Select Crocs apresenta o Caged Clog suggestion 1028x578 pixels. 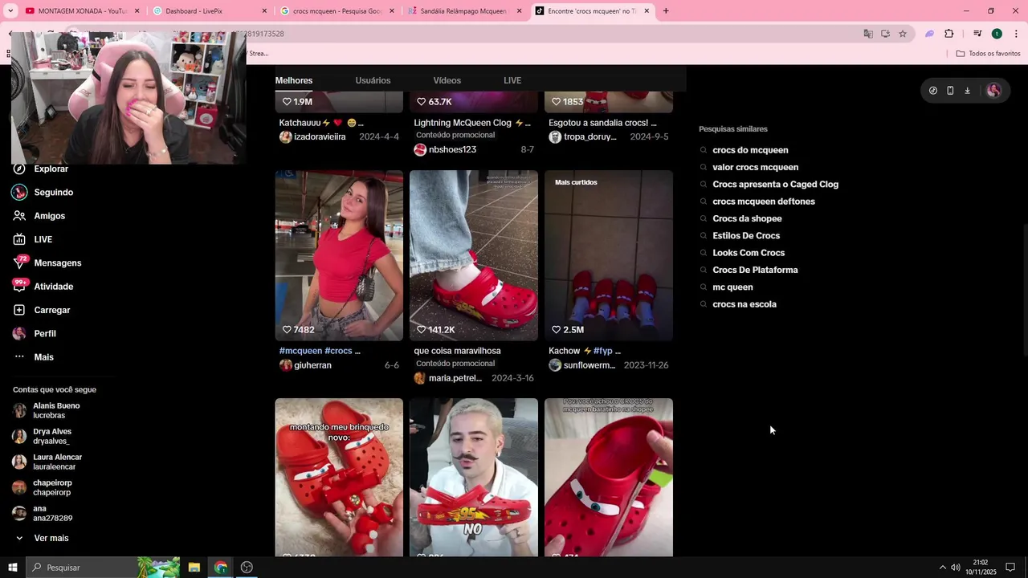[x=775, y=184]
